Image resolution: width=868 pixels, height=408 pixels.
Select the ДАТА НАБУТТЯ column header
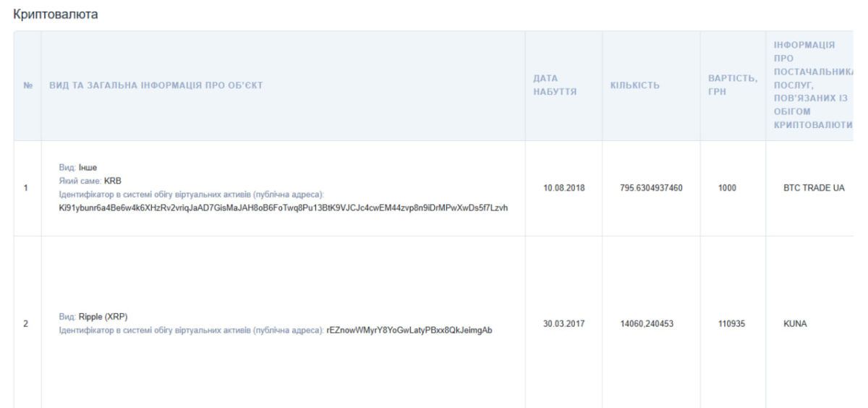[553, 85]
